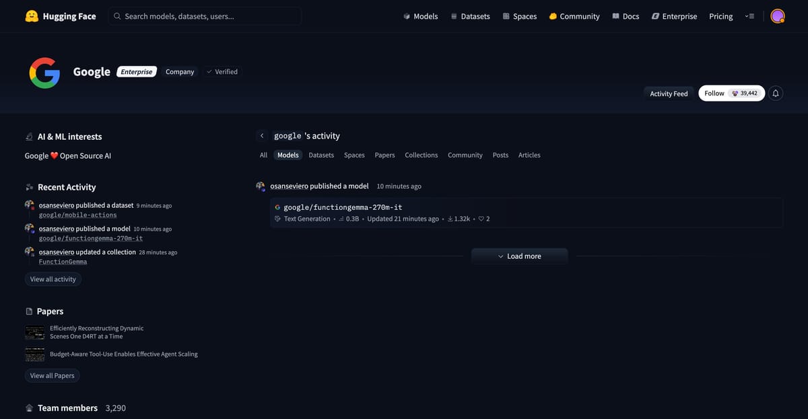Click the notification bell icon
The height and width of the screenshot is (419, 808).
[776, 93]
